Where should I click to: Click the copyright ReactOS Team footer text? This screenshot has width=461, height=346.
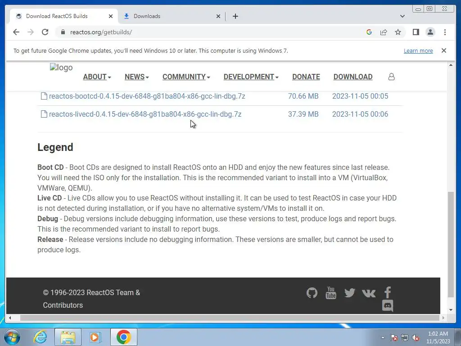coord(91,299)
